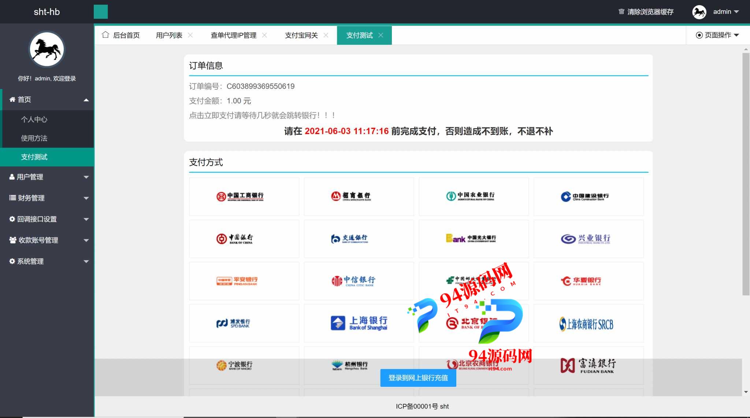Close the 支付宝网关 tab

[326, 35]
